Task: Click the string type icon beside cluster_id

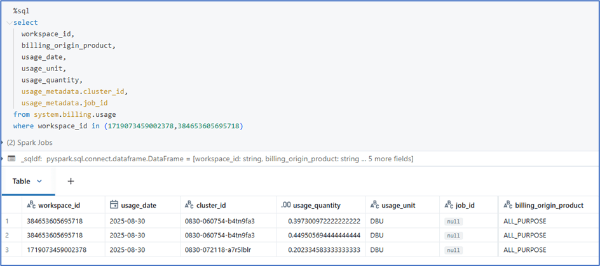Action: pos(189,206)
